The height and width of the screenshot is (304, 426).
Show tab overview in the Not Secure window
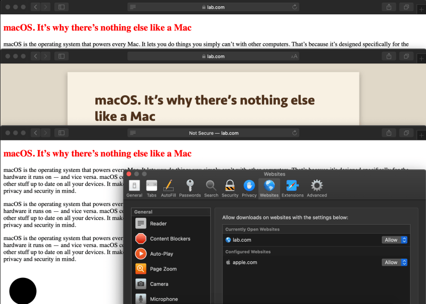[406, 133]
